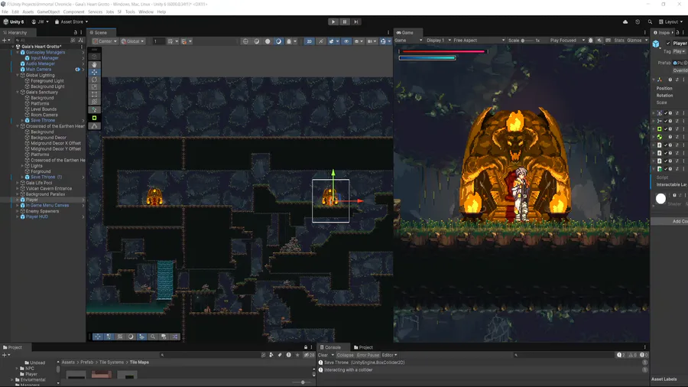688x387 pixels.
Task: Open the Asset Store dropdown
Action: click(x=71, y=21)
